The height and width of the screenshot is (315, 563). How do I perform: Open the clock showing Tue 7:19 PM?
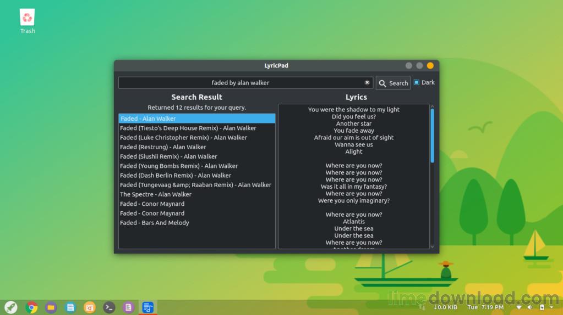click(485, 307)
